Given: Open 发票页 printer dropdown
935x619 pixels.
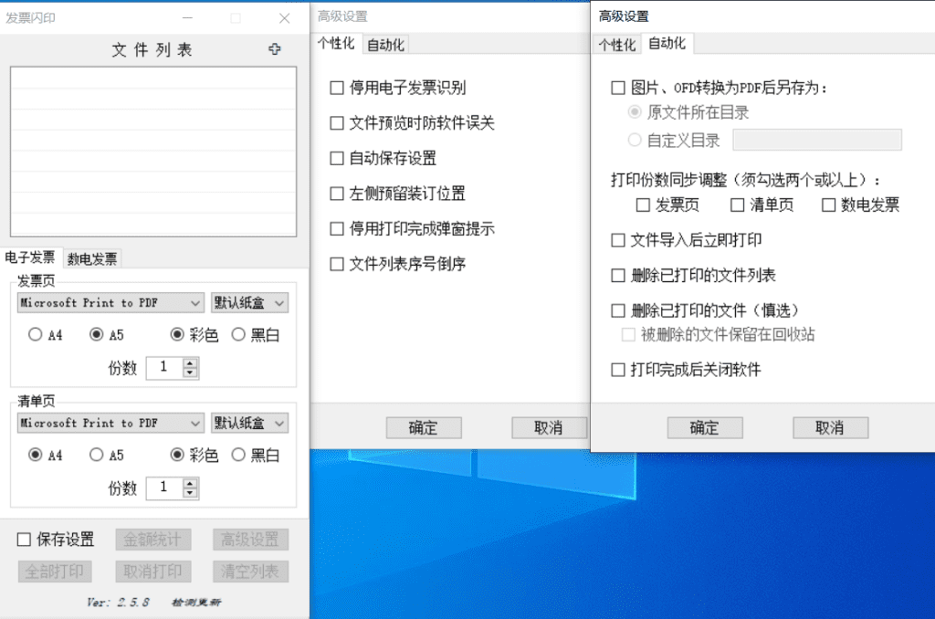Looking at the screenshot, I should (110, 303).
